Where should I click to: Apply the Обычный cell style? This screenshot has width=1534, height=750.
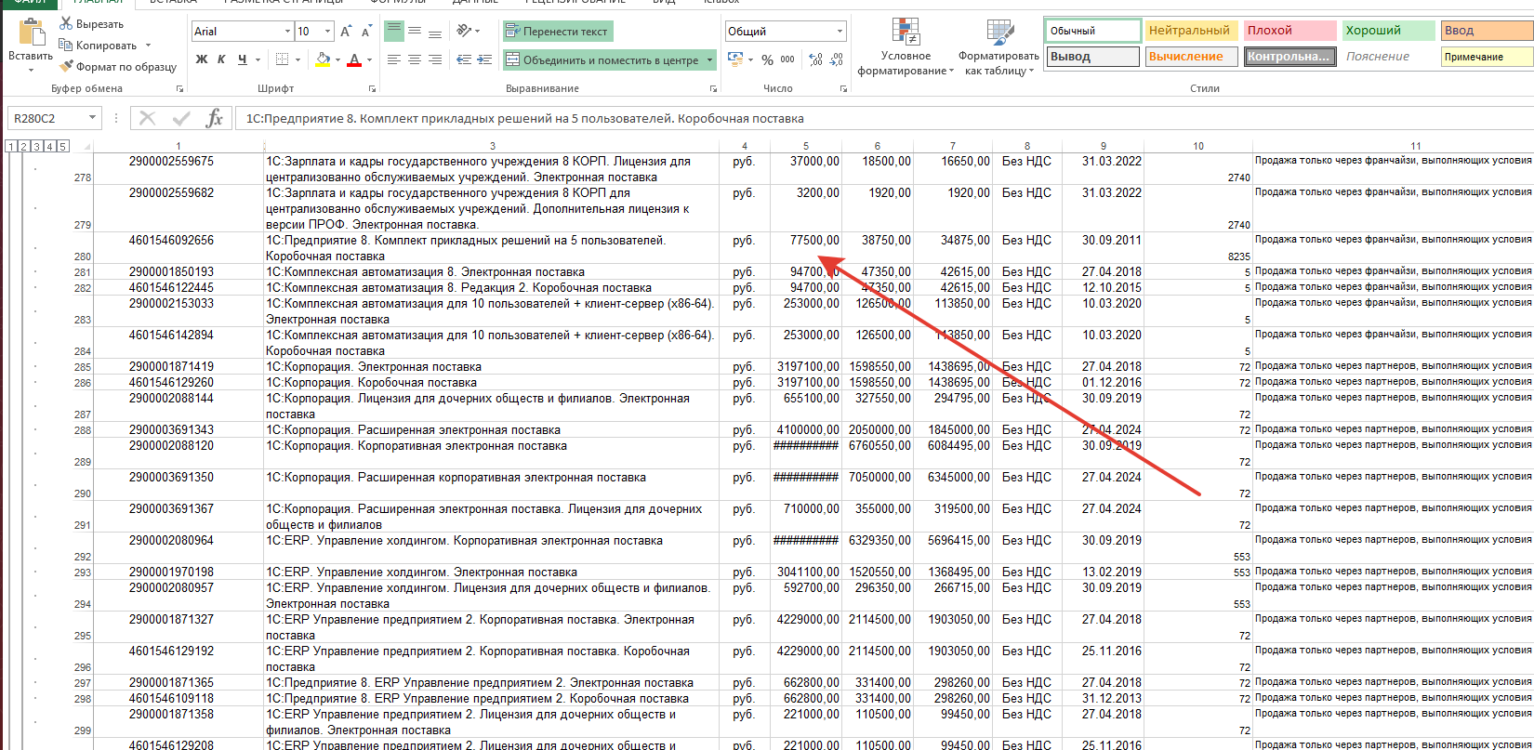(x=1093, y=31)
